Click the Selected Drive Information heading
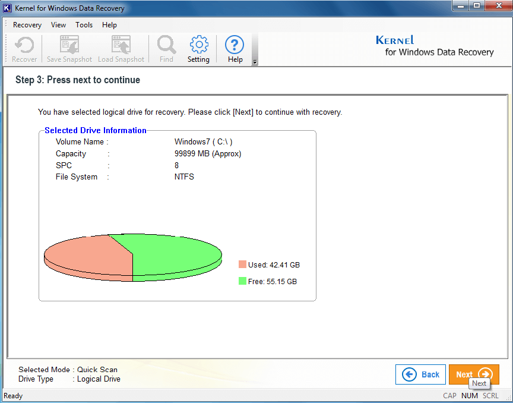513x403 pixels. coord(96,130)
